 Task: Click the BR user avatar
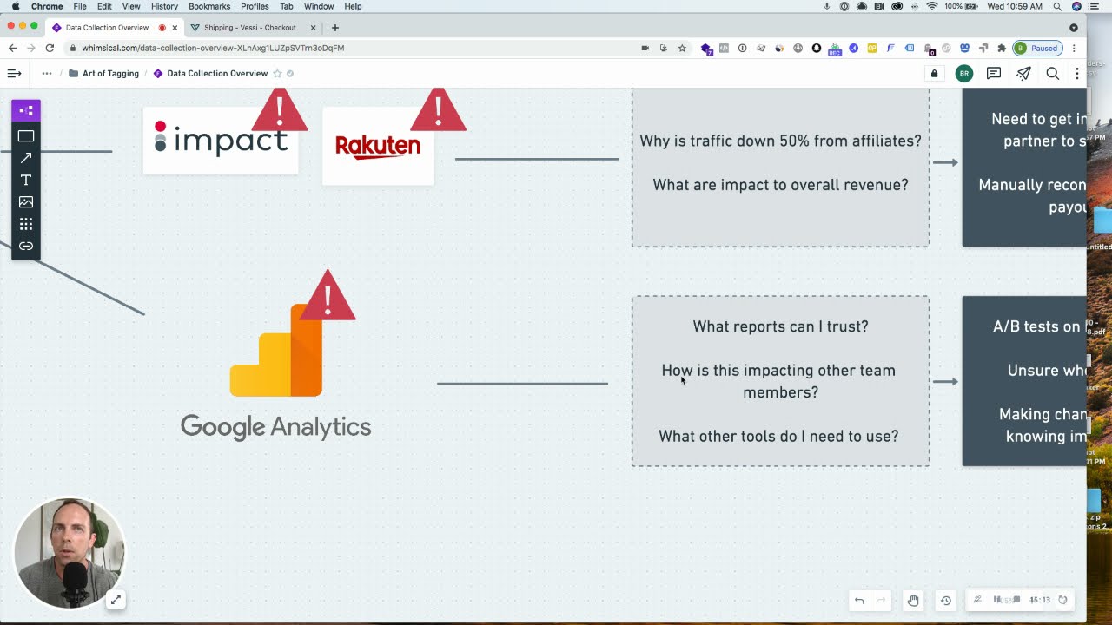click(x=964, y=74)
